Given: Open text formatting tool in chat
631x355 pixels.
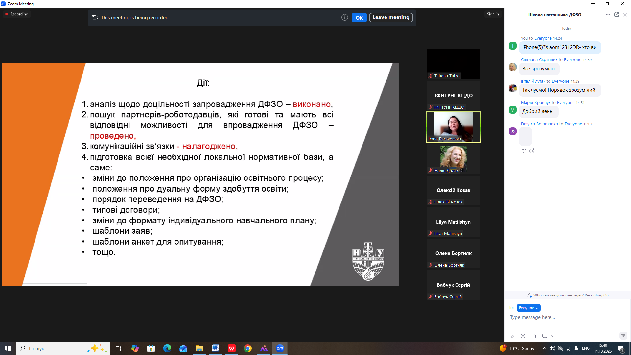Looking at the screenshot, I should (x=512, y=336).
